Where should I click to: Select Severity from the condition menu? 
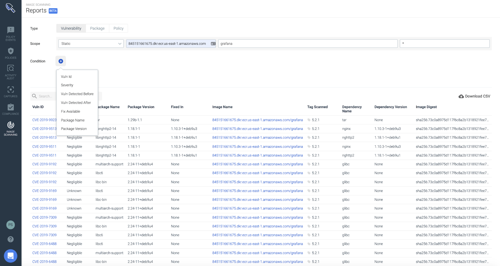pos(67,85)
